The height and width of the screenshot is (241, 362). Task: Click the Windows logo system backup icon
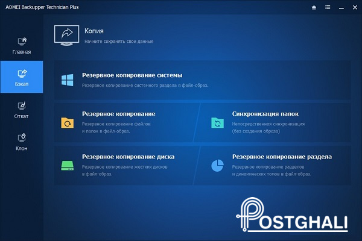68,80
